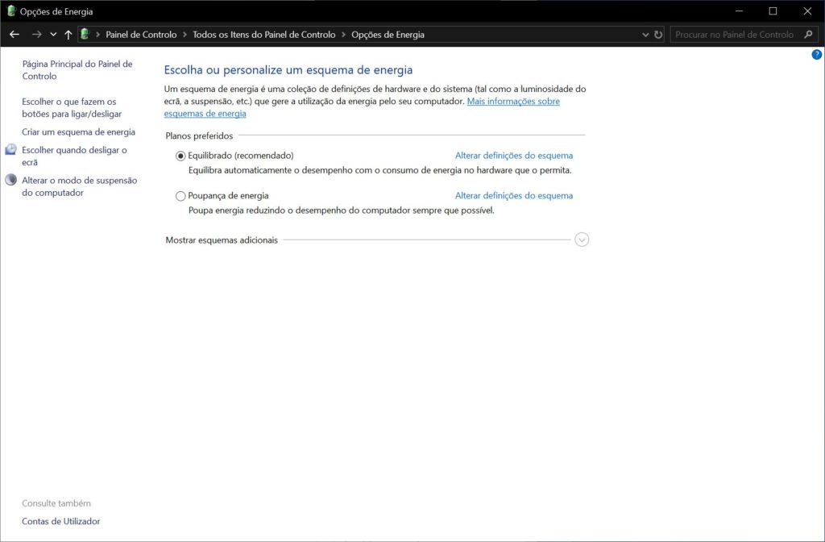Click the 'Procurar no Painel de Controlo' field
The height and width of the screenshot is (542, 825).
[x=733, y=35]
